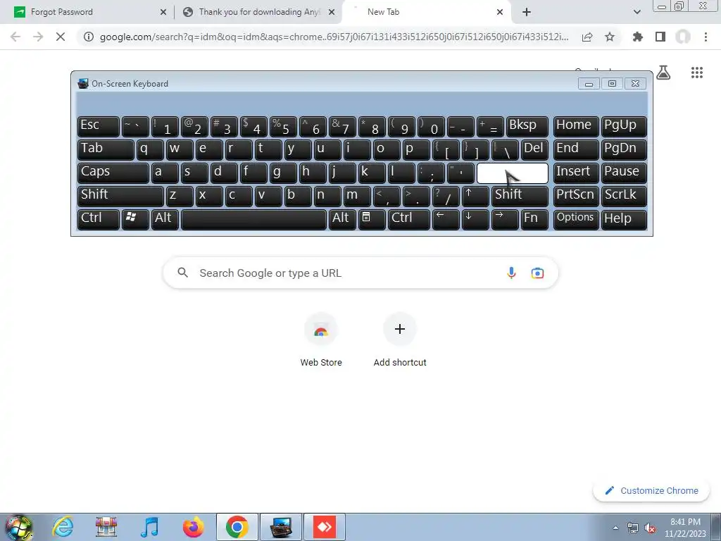Screen dimensions: 721x541
Task: Click the Del key
Action: point(535,149)
